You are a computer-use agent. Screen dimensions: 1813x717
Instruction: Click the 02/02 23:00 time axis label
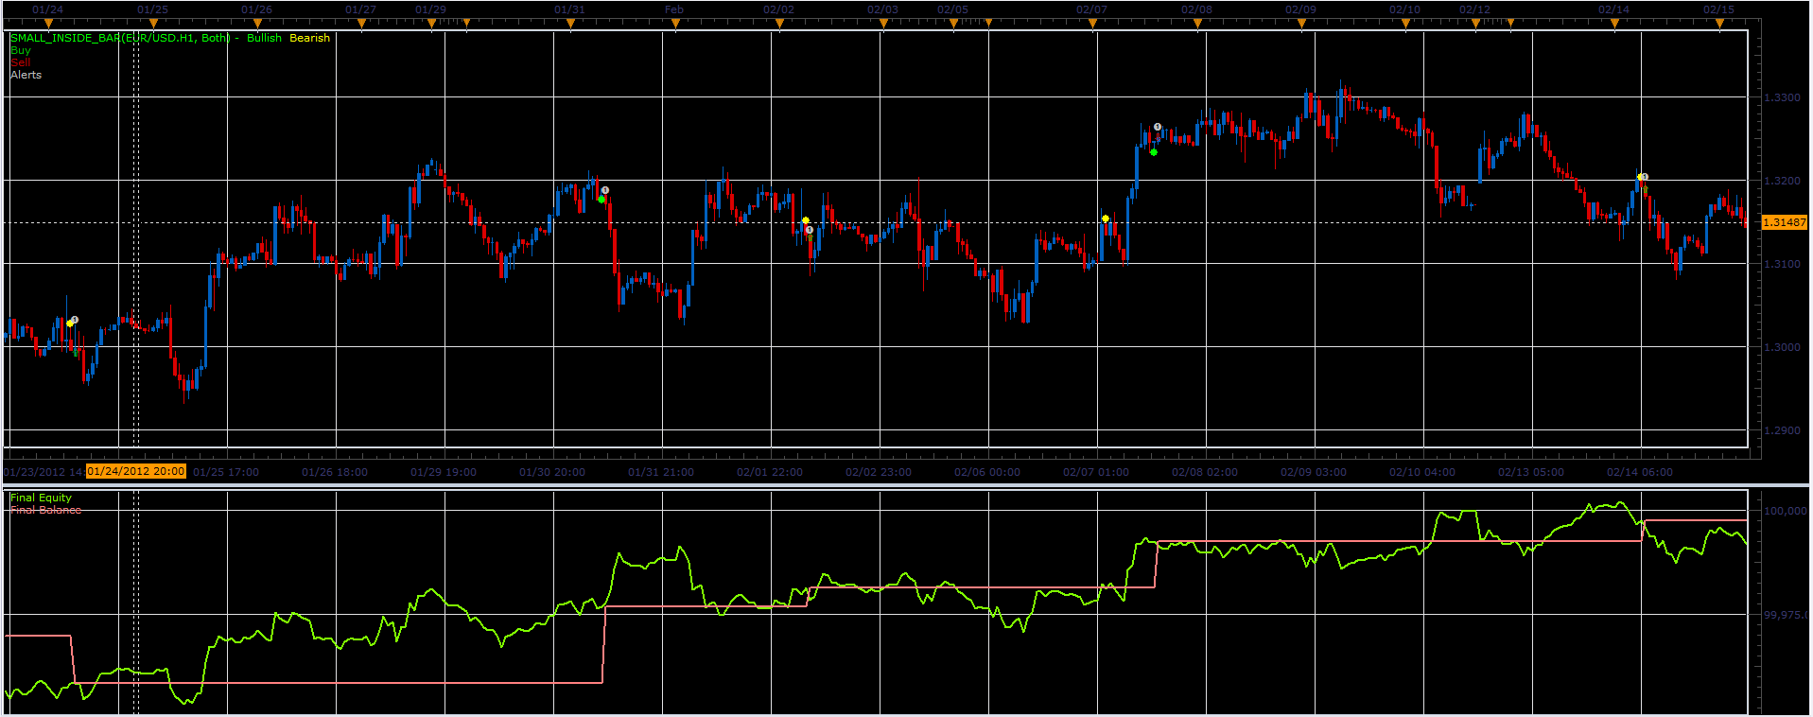879,472
